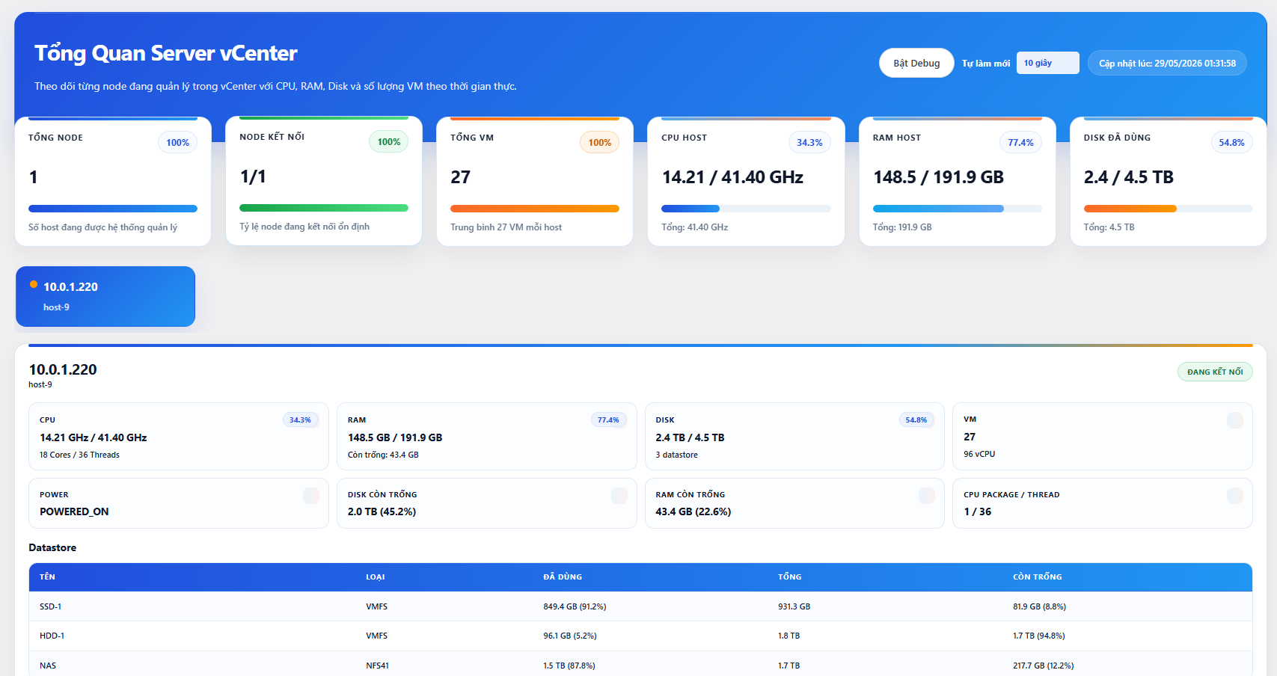Click the CÒN TRỐNG column header
The width and height of the screenshot is (1277, 676).
(x=1038, y=577)
